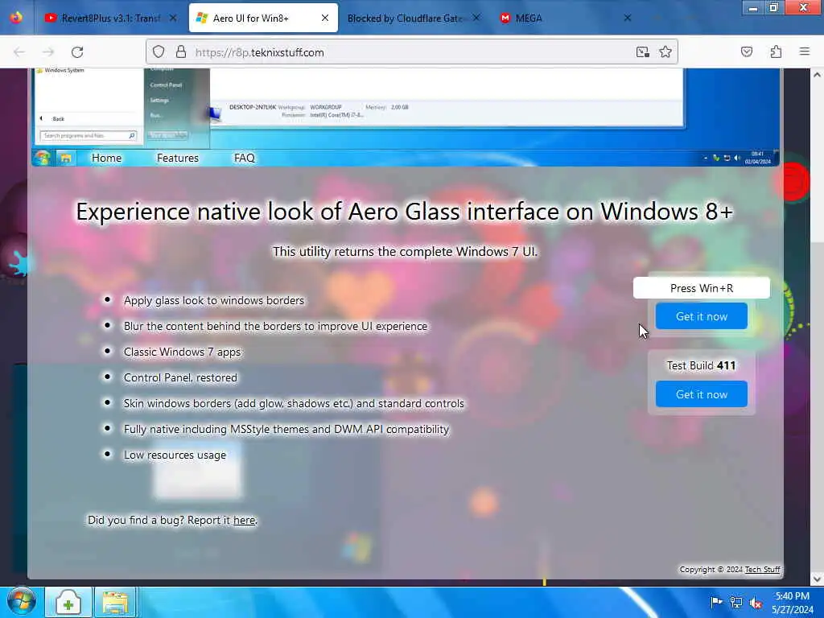Screen dimensions: 824x618
Task: Close the MEGA tab
Action: click(627, 18)
